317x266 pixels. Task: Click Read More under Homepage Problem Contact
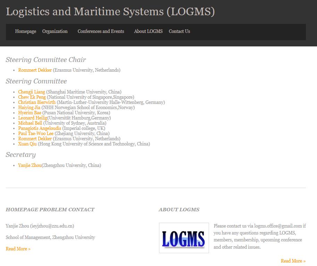point(18,249)
